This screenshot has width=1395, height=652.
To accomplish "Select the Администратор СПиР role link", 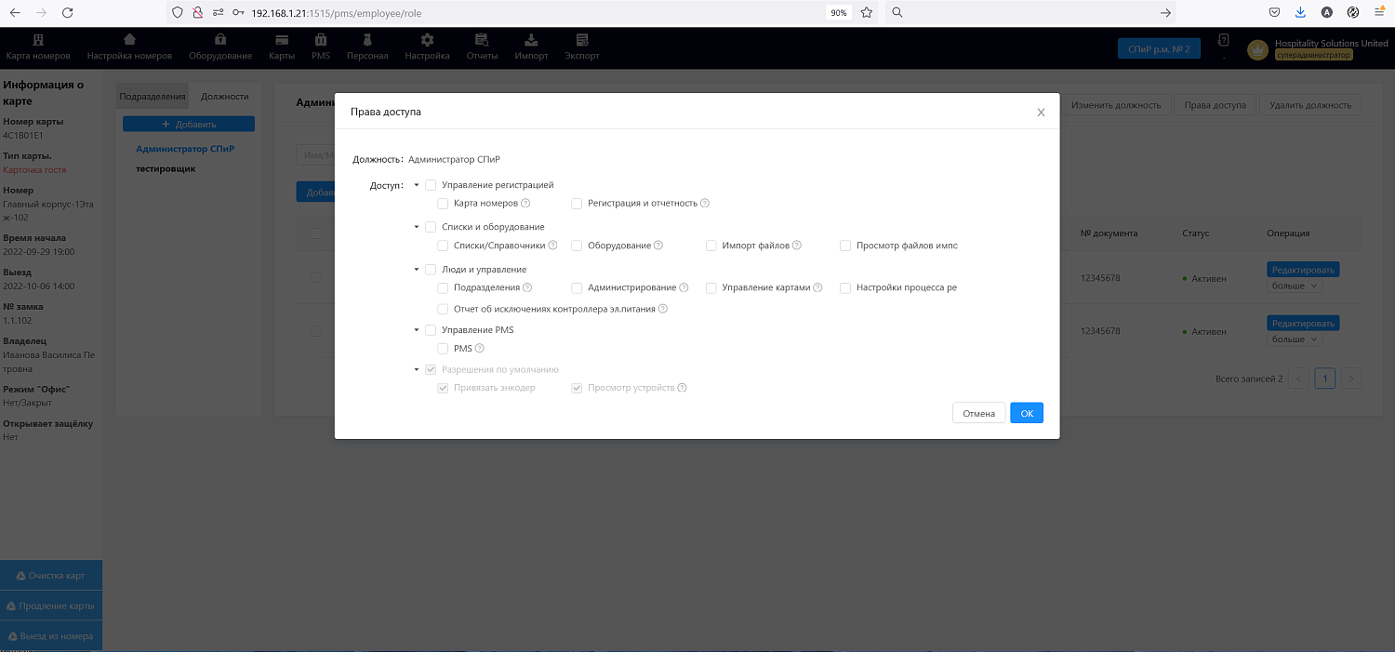I will 185,148.
